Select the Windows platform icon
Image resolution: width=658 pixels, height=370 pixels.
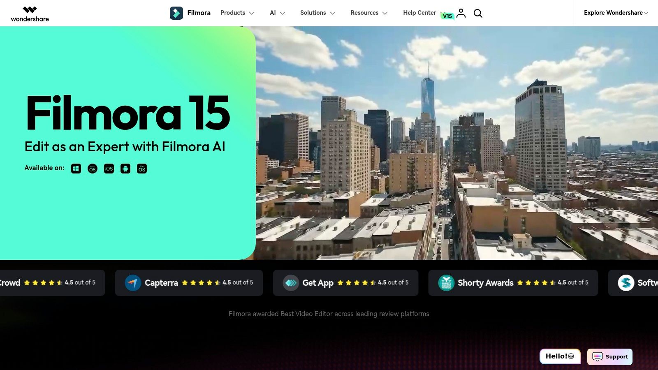point(76,169)
